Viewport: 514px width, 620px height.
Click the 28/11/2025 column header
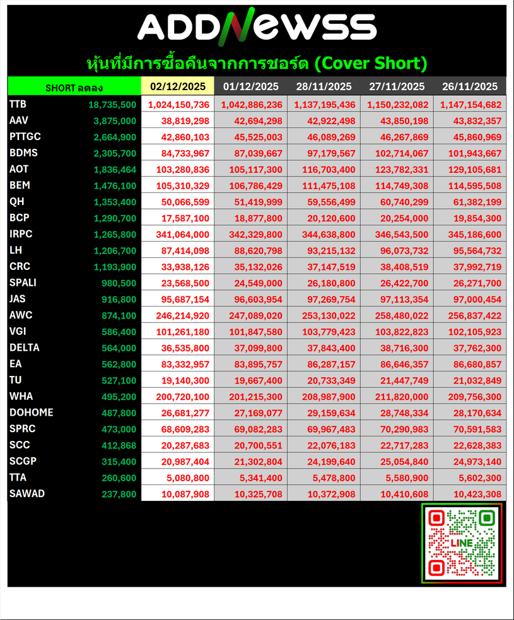coord(324,86)
